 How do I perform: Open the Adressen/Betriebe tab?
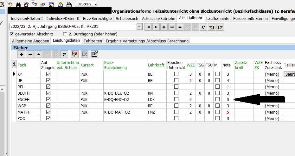tap(159, 19)
